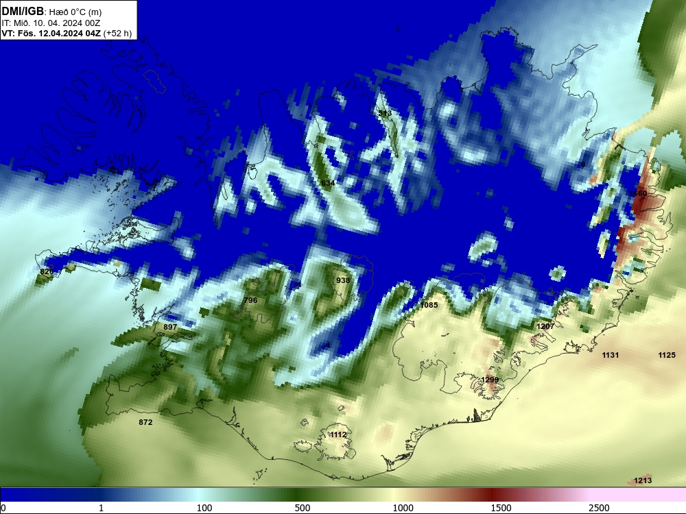Click the legend label 2500
The image size is (686, 514).
[599, 508]
